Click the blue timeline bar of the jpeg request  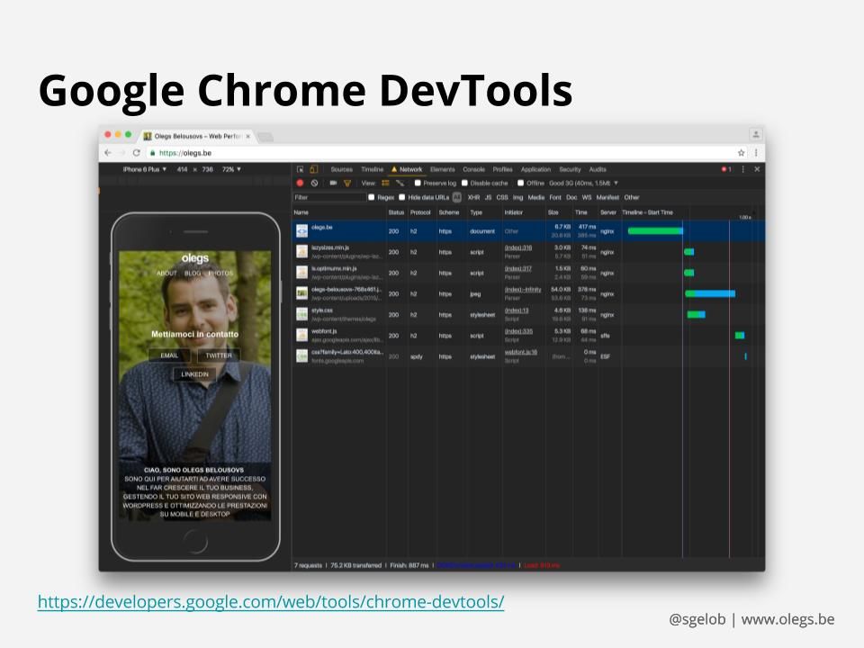pos(715,293)
